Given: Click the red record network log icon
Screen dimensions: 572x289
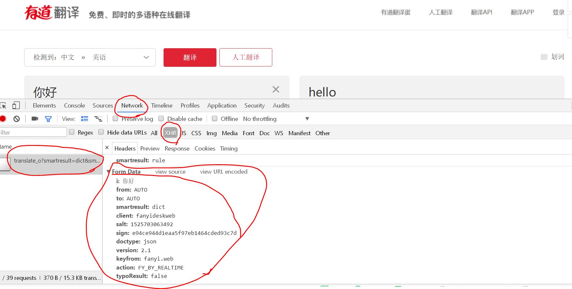Looking at the screenshot, I should tap(3, 119).
